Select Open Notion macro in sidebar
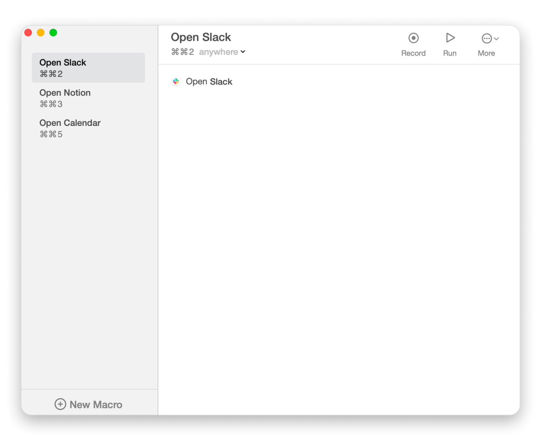This screenshot has width=541, height=443. click(x=88, y=98)
